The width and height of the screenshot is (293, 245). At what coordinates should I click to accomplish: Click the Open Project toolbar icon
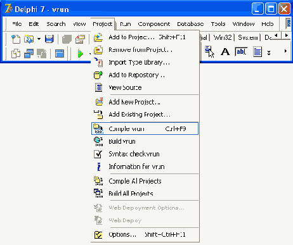[80, 39]
